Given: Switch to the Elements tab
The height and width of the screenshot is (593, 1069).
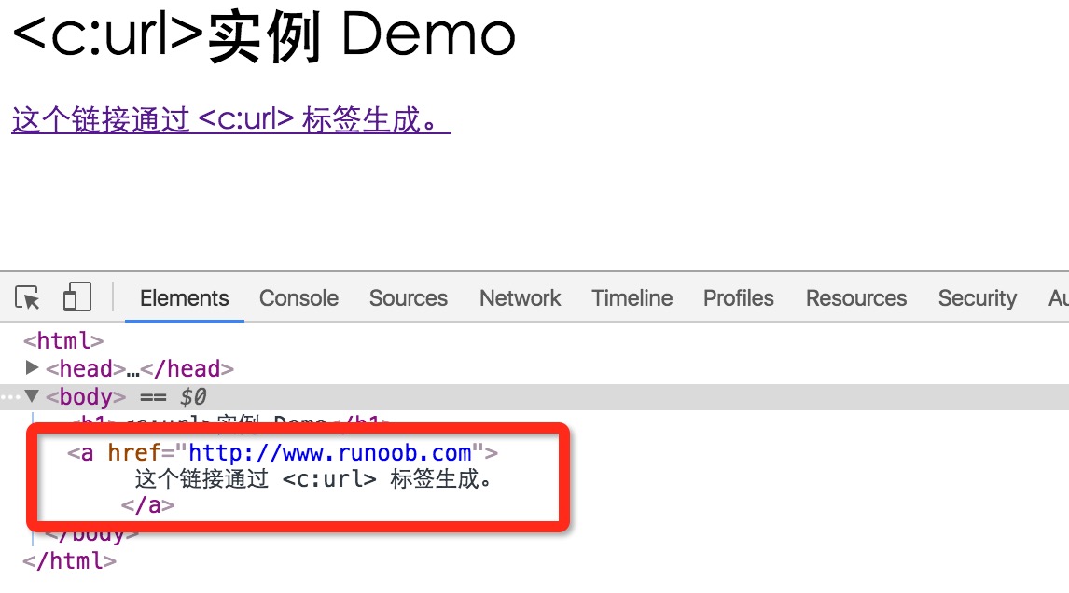Looking at the screenshot, I should click(x=184, y=298).
